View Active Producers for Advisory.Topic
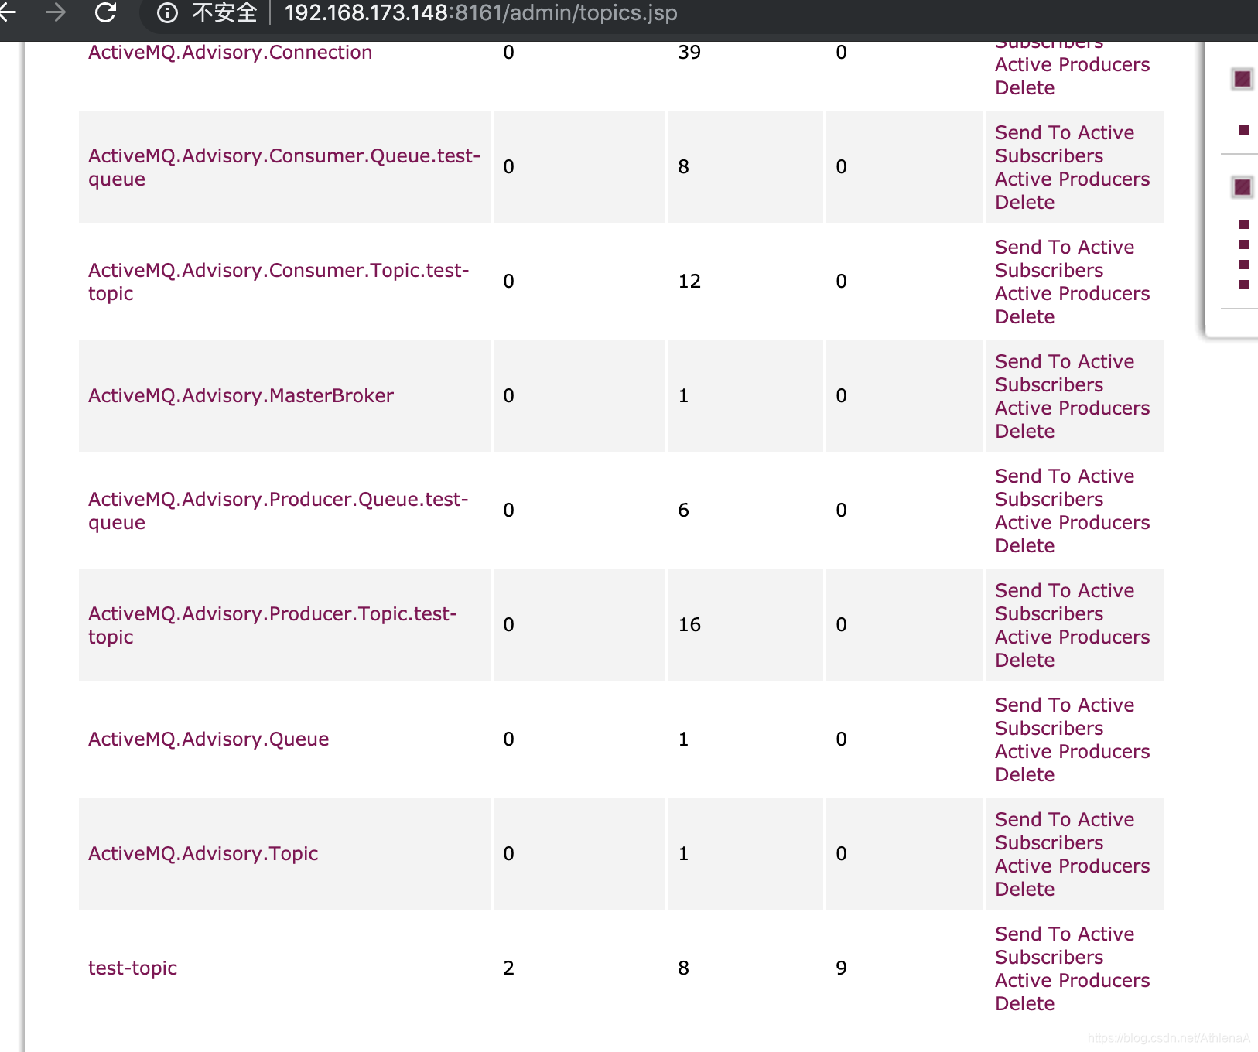The height and width of the screenshot is (1052, 1258). pos(1072,866)
